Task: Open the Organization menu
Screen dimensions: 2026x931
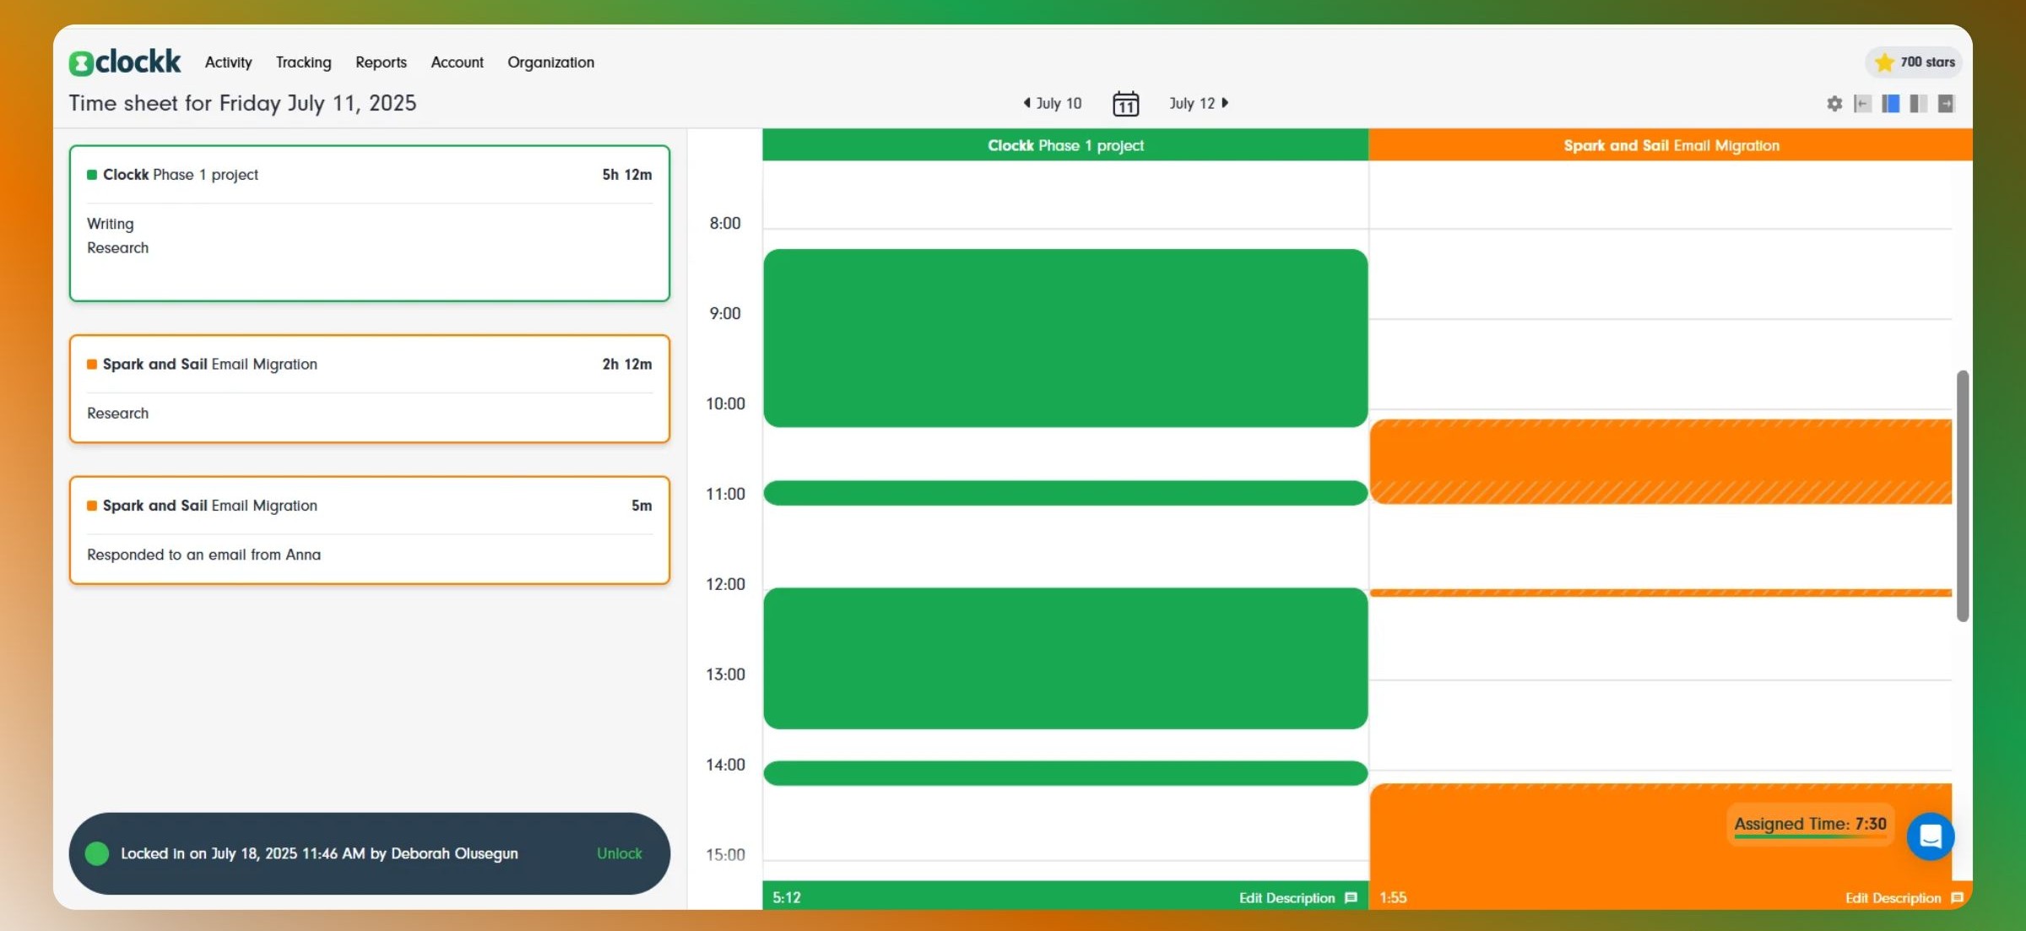Action: 550,62
